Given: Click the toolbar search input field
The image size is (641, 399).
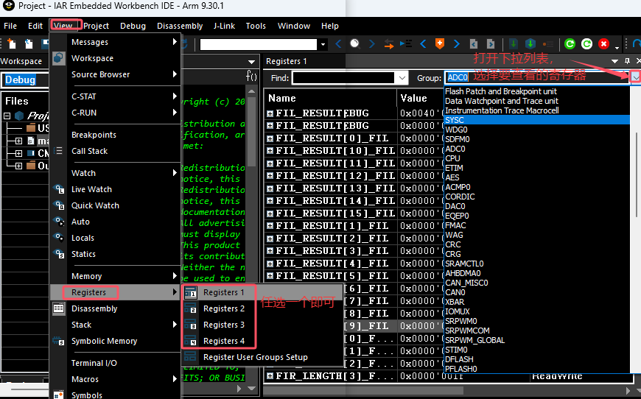Looking at the screenshot, I should point(259,44).
